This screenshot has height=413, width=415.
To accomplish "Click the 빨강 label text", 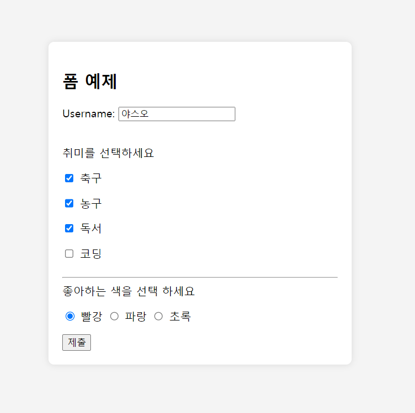I will pos(91,316).
